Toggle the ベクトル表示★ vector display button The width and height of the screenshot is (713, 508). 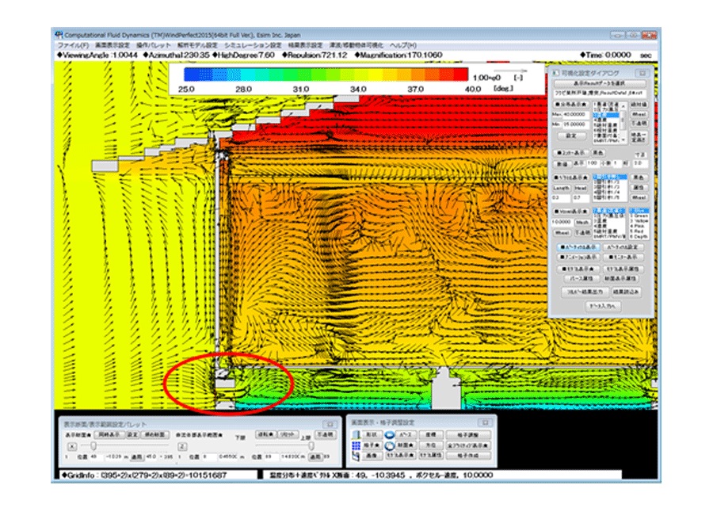click(x=570, y=177)
